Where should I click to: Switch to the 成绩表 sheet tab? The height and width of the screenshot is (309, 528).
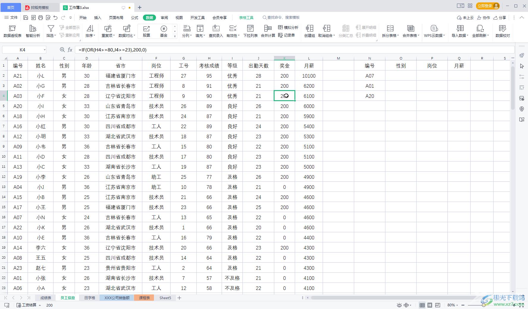pos(46,298)
